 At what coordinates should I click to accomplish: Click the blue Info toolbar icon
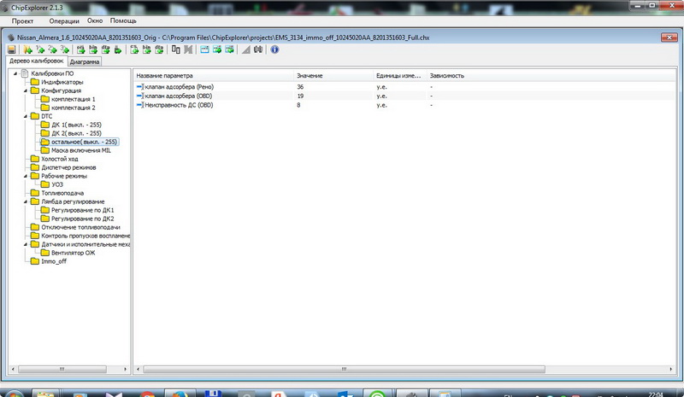(274, 50)
